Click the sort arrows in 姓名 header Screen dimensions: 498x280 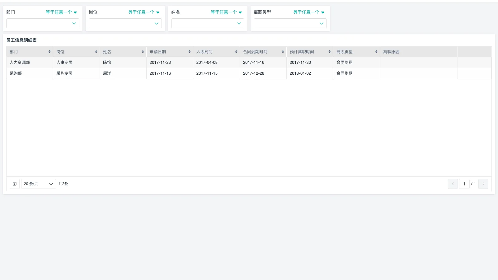pos(143,52)
